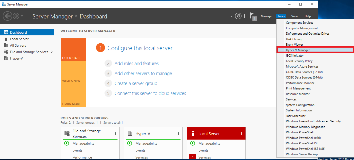The width and height of the screenshot is (354, 160).
Task: Click Add other servers to manage
Action: pos(143,74)
